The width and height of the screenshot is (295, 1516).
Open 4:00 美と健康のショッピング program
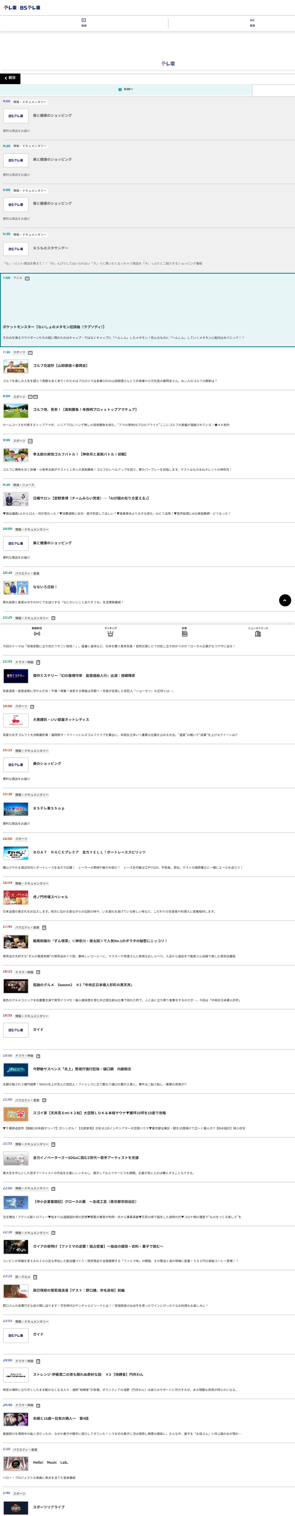(x=52, y=115)
